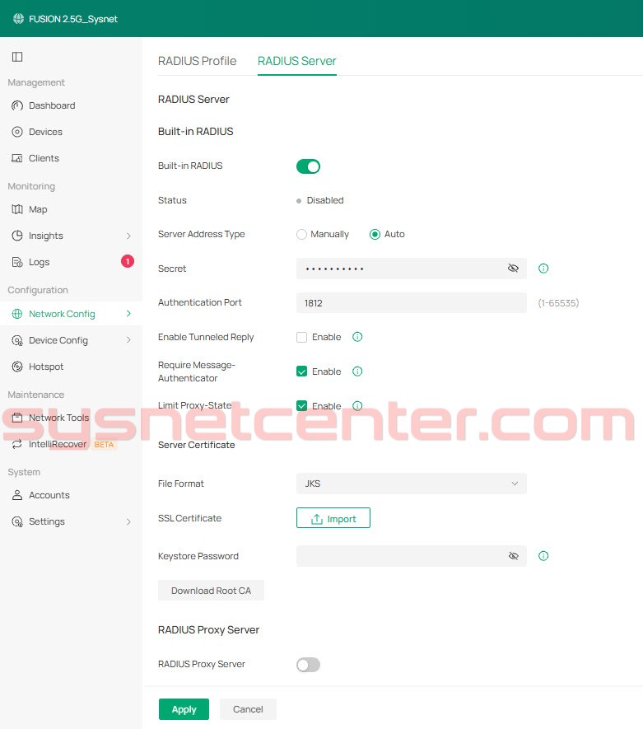Click the BETA badge next to IntelliRecover

tap(104, 445)
